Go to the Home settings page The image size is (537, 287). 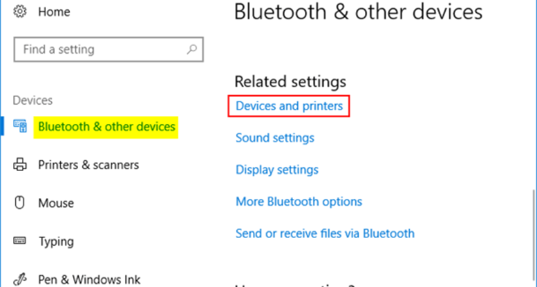54,12
